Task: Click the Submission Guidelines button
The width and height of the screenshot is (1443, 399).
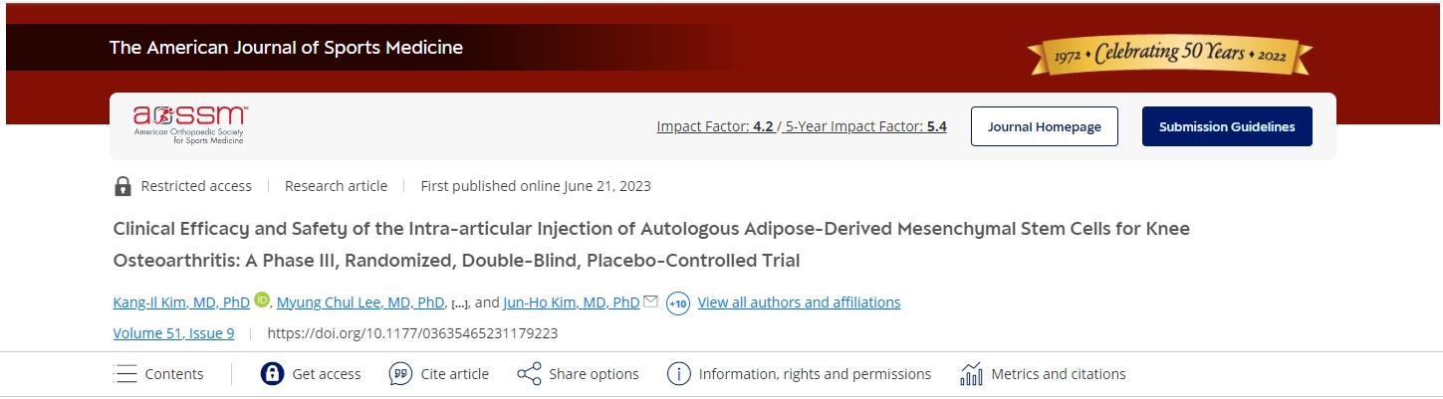Action: coord(1227,126)
